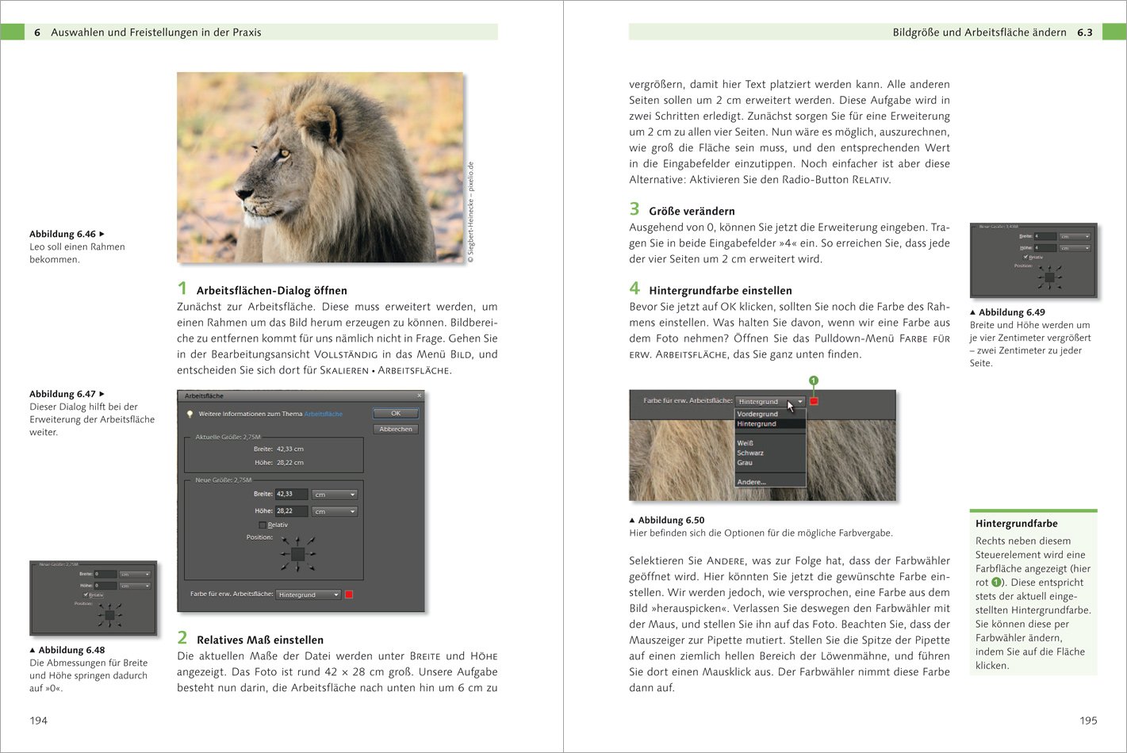Click the upward anchor arrow in Position grid

[297, 541]
